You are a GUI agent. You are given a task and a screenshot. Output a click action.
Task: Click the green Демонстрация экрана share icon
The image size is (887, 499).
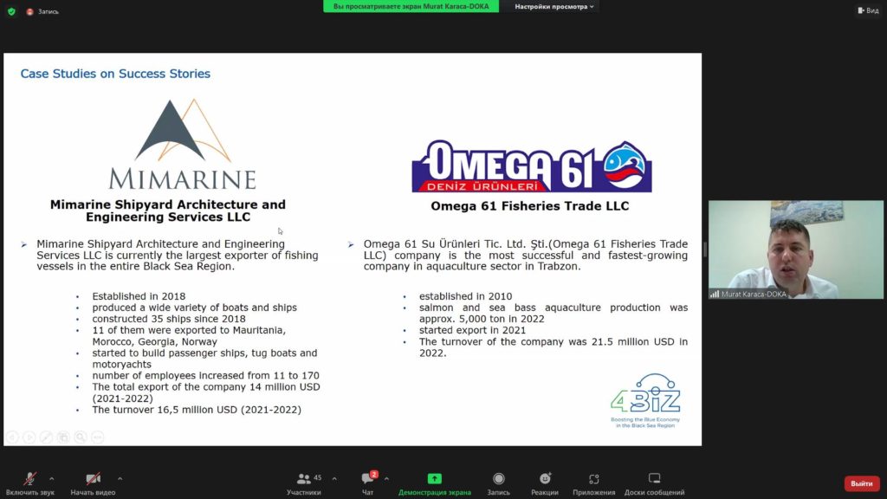(x=435, y=478)
